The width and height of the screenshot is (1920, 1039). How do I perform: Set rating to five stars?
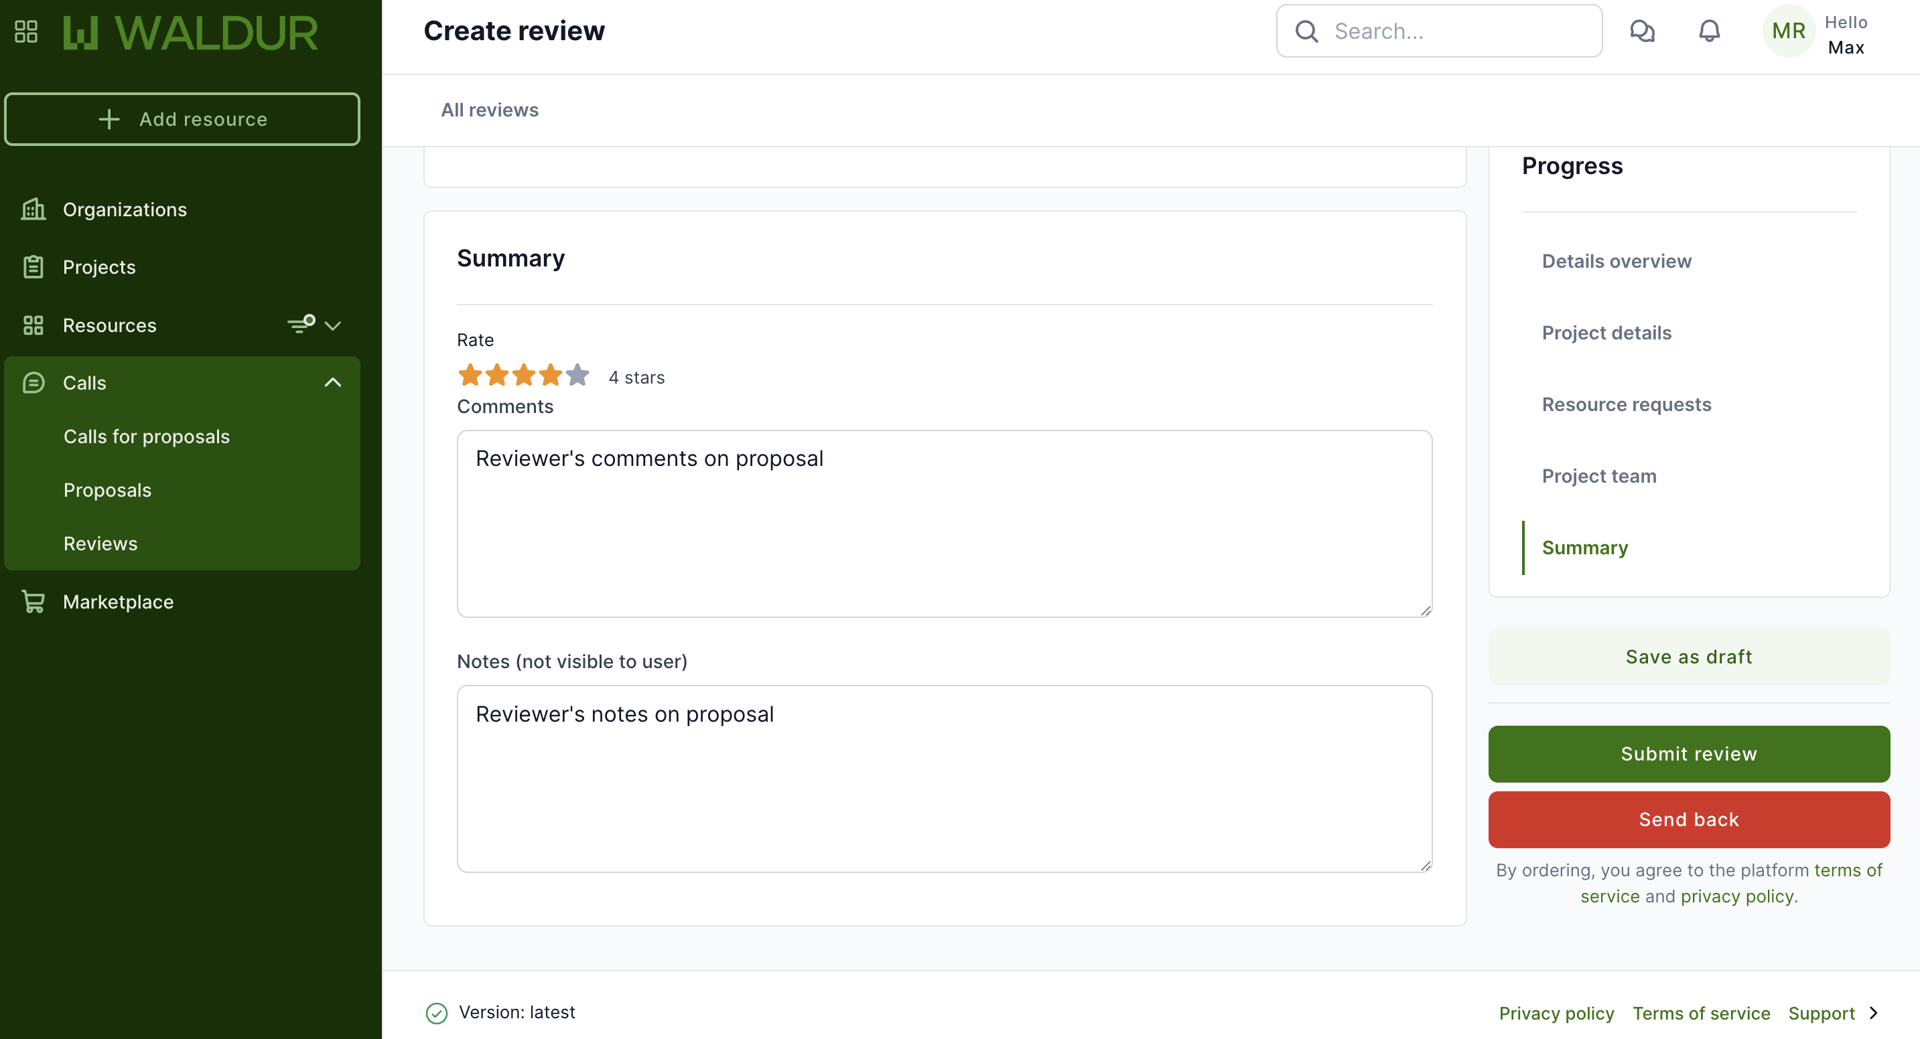[577, 375]
